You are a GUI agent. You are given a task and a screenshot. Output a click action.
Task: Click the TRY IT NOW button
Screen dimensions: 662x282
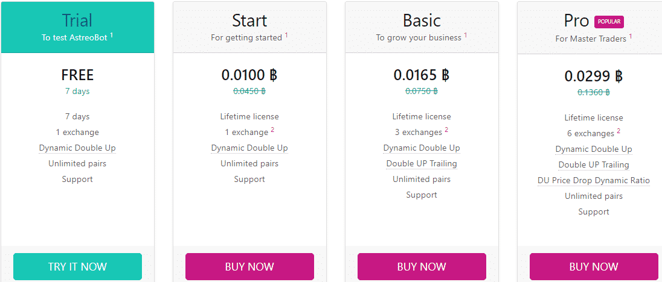click(78, 266)
